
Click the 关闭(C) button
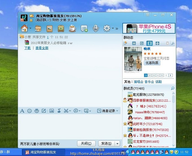point(86,143)
